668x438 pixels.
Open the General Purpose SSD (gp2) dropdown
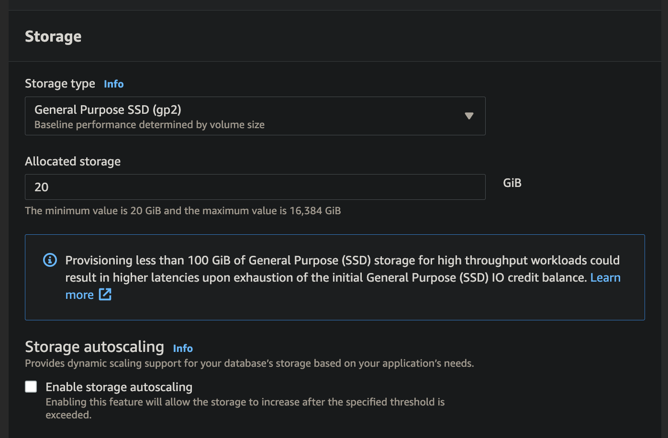[255, 116]
